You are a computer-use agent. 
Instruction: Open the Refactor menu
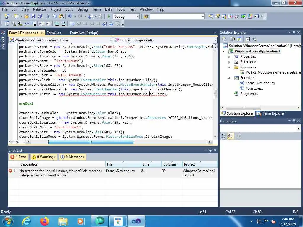(40, 9)
